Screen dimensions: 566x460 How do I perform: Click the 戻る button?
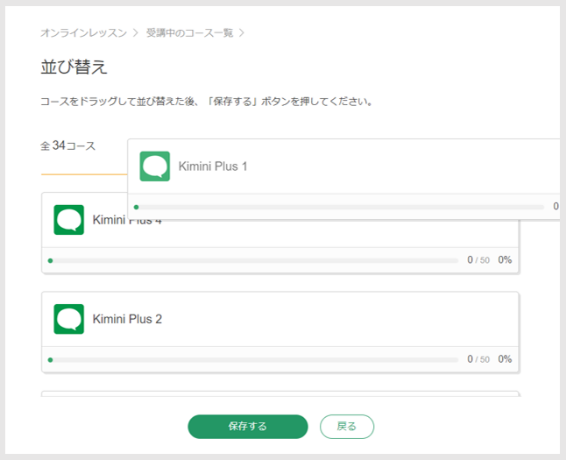pyautogui.click(x=347, y=427)
